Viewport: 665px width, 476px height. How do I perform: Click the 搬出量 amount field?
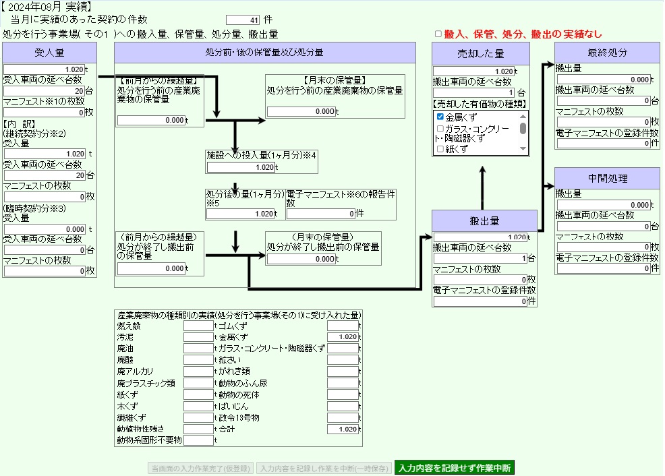pyautogui.click(x=480, y=237)
